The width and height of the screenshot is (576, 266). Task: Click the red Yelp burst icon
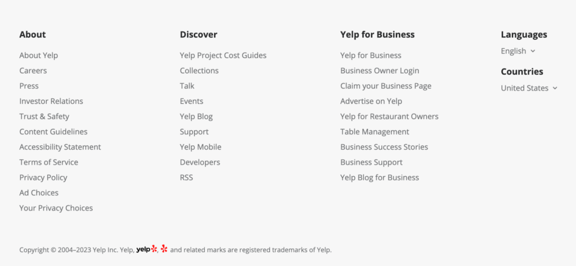point(164,249)
